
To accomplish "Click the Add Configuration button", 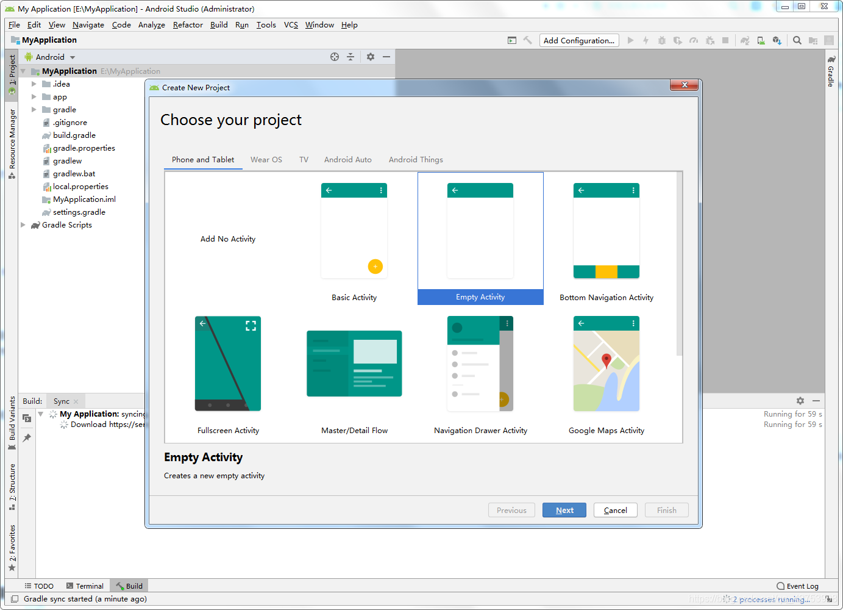I will (579, 40).
